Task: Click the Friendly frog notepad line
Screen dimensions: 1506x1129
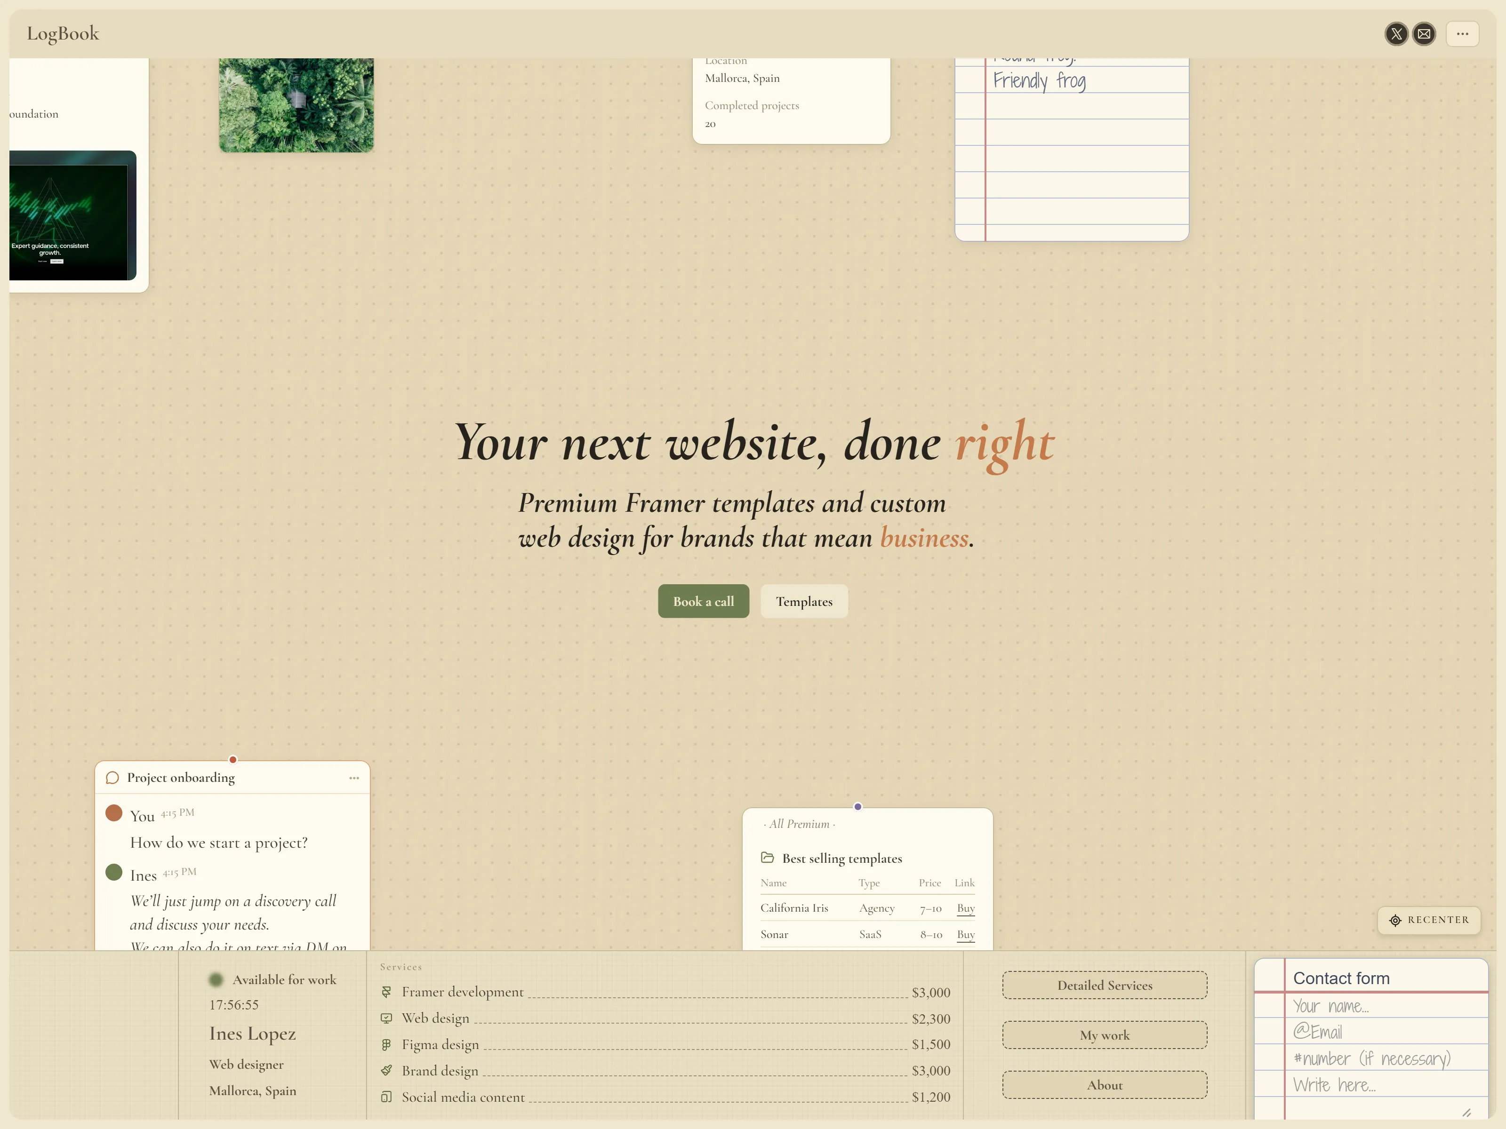Action: coord(1040,81)
